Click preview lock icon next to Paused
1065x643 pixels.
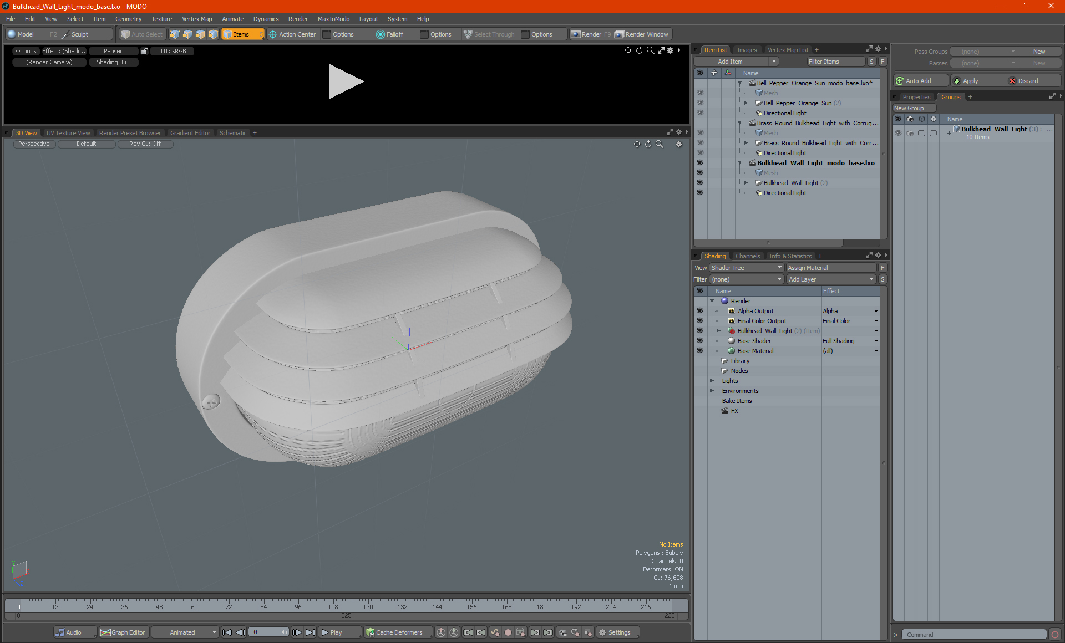(144, 51)
